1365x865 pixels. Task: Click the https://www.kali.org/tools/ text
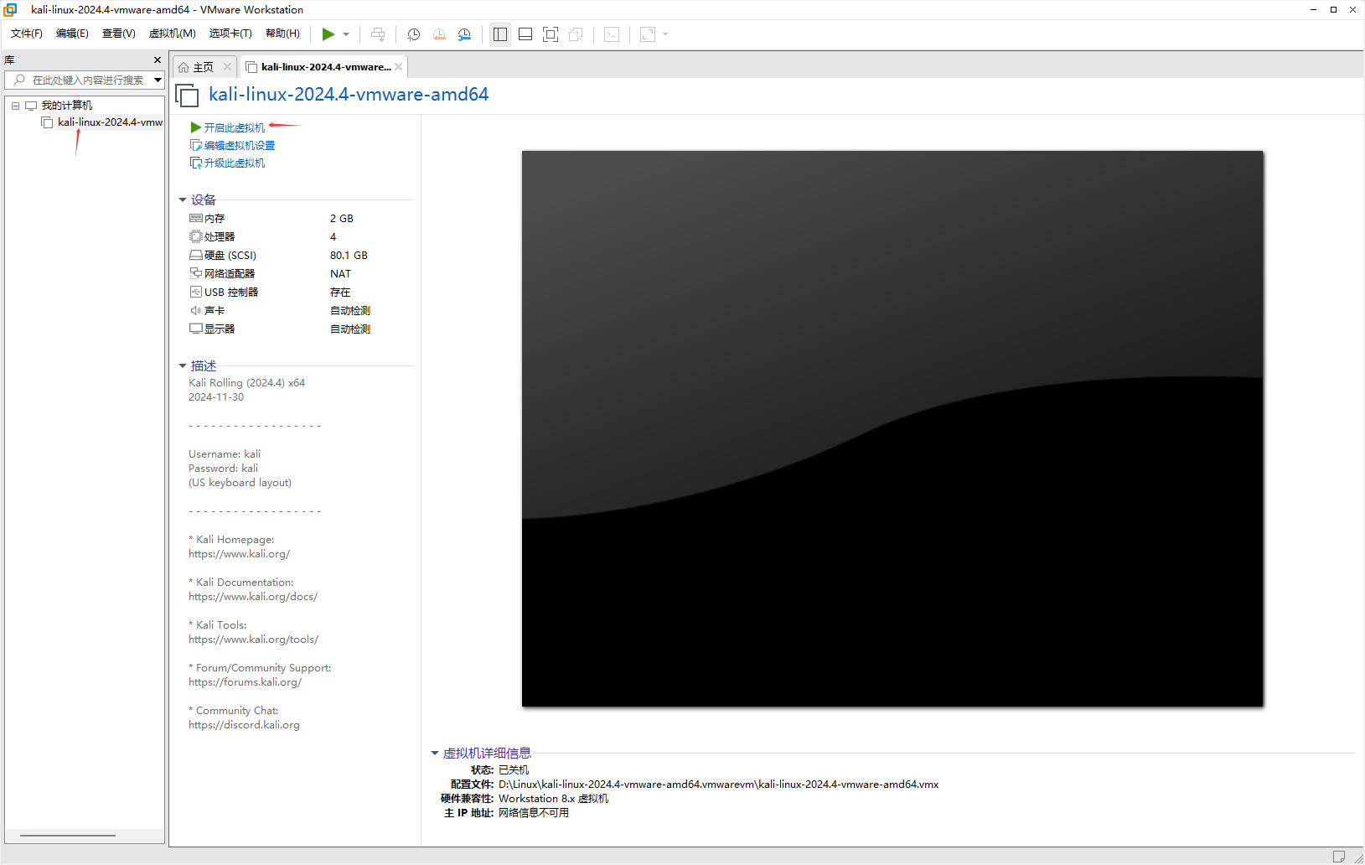pos(253,640)
